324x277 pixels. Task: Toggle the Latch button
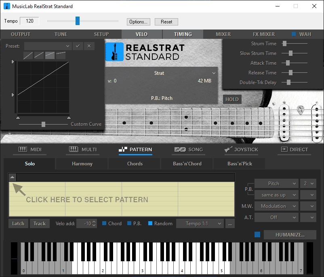[18, 224]
